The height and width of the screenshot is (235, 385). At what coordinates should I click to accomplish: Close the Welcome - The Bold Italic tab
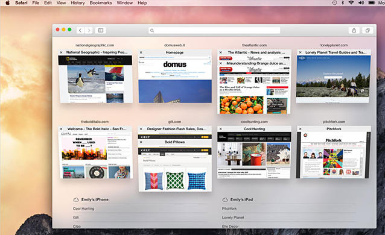[x=61, y=129]
